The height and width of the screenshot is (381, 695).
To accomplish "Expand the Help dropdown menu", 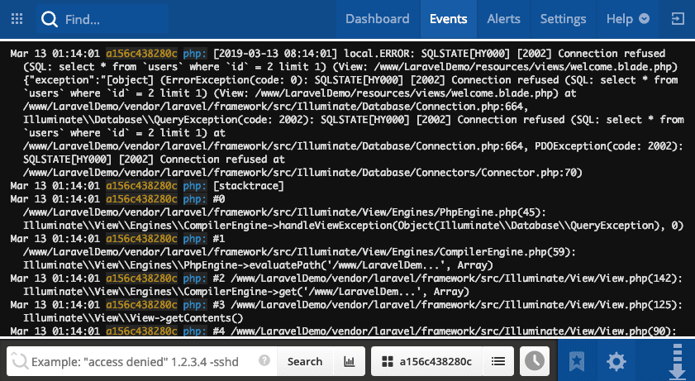I will point(627,19).
